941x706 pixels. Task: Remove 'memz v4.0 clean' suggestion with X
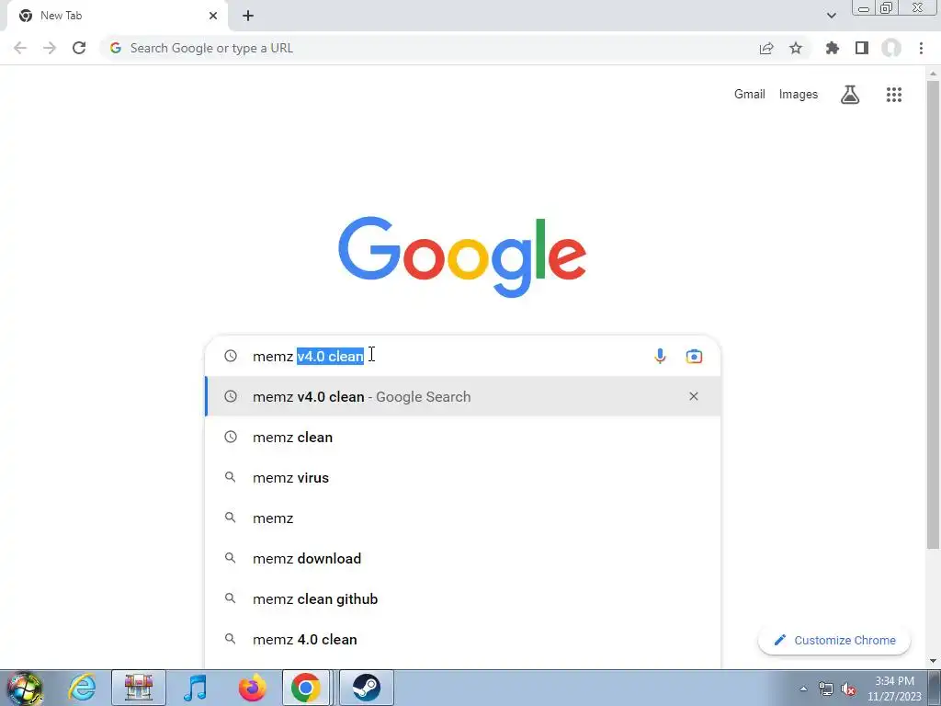pos(694,396)
